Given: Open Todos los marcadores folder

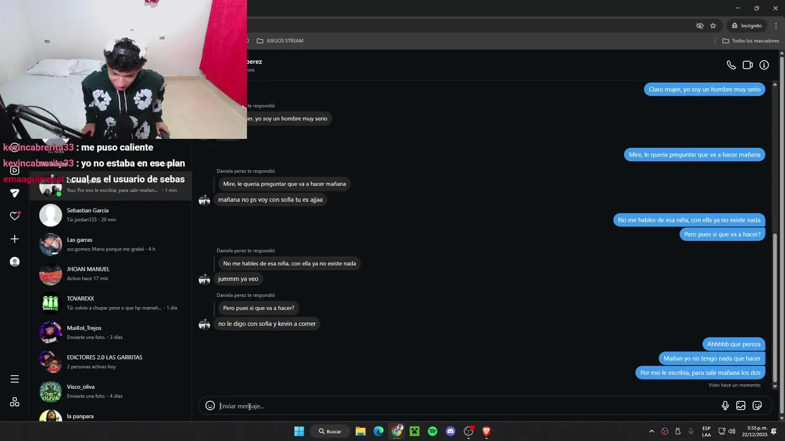Looking at the screenshot, I should [x=751, y=40].
